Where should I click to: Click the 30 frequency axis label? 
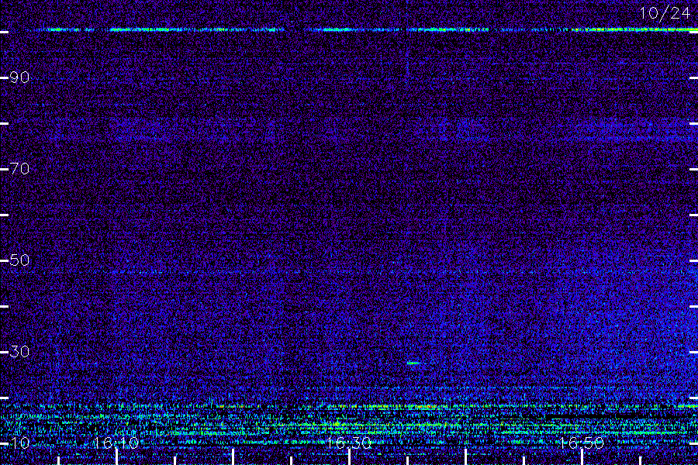(x=19, y=352)
